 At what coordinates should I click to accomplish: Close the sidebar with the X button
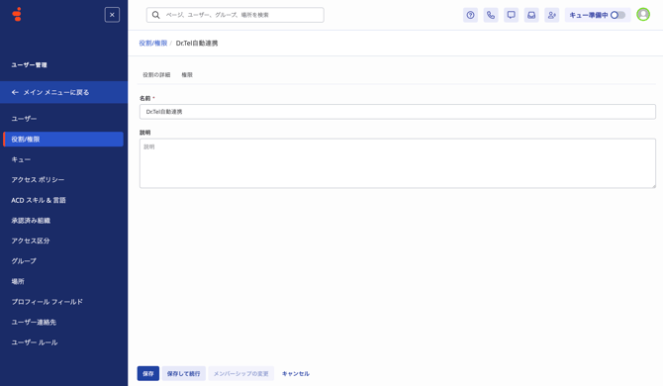(x=112, y=15)
